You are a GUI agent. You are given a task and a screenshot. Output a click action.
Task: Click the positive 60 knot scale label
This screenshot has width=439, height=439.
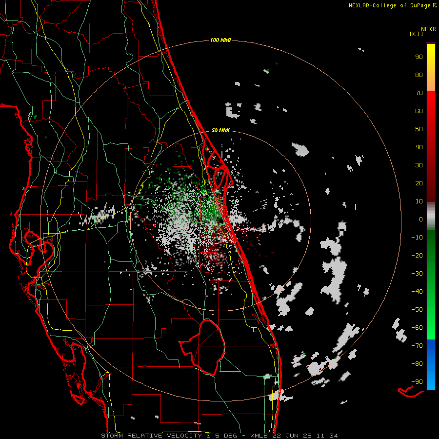419,111
